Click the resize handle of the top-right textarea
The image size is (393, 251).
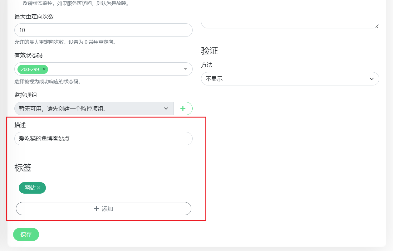(x=377, y=26)
